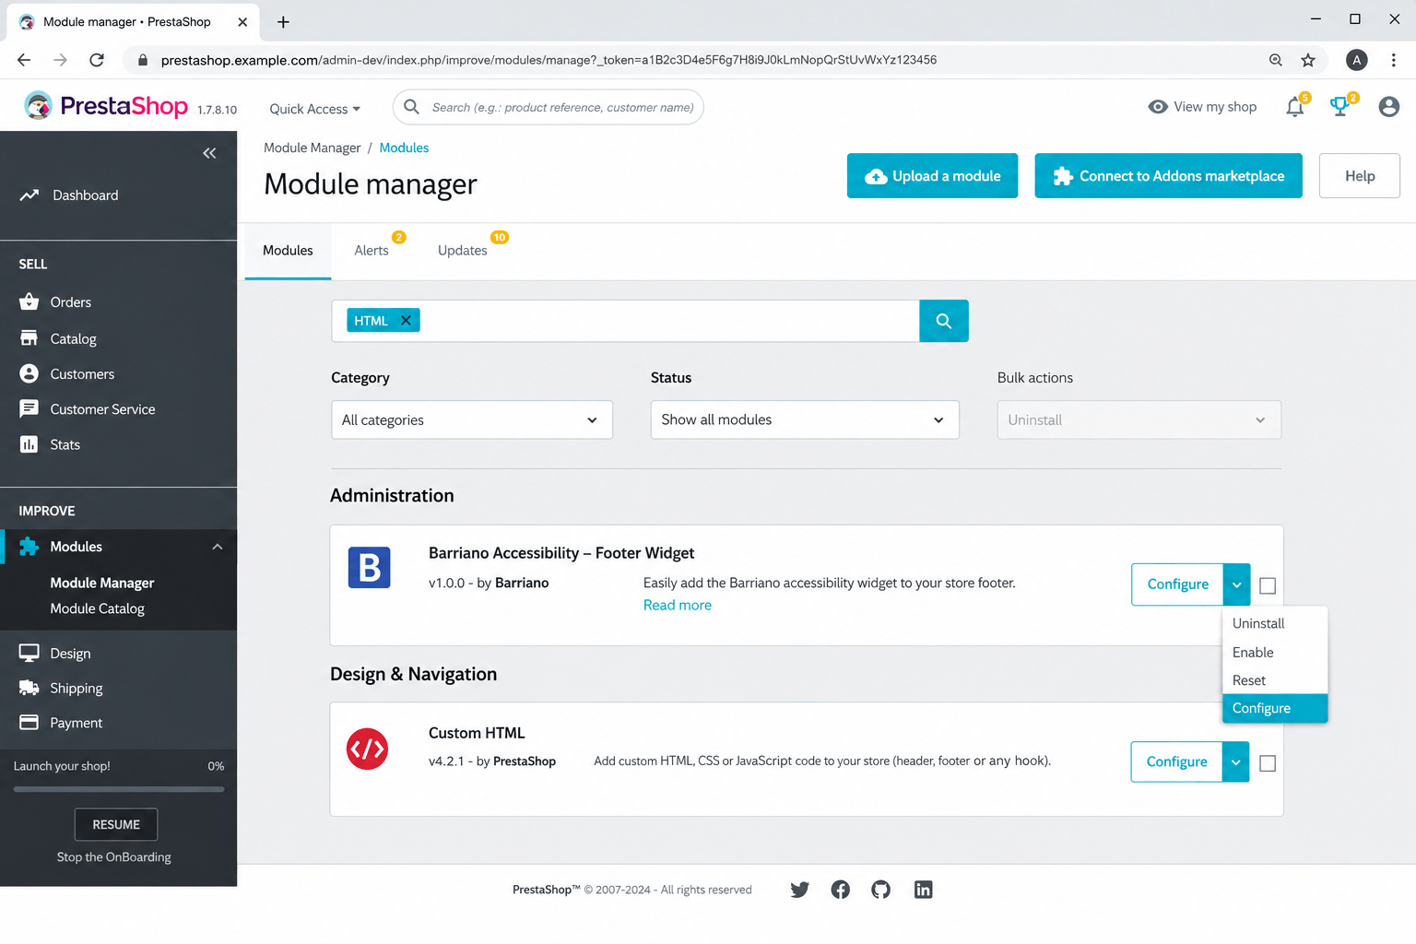The height and width of the screenshot is (944, 1416).
Task: Click Read more for Barriano module
Action: [678, 606]
